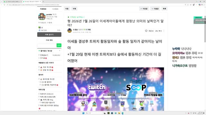
Task: Open the three-dot more options menu
Action: [x=164, y=31]
